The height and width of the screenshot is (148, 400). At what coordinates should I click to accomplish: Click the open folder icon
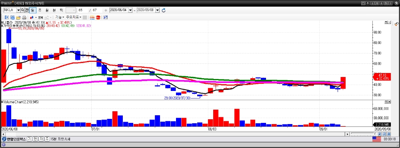[18, 18]
